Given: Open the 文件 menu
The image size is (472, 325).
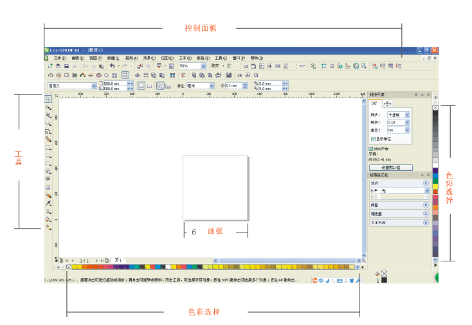Looking at the screenshot, I should pos(59,58).
